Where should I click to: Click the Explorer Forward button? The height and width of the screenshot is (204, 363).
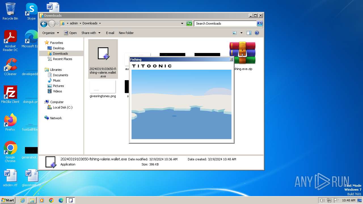[x=52, y=24]
